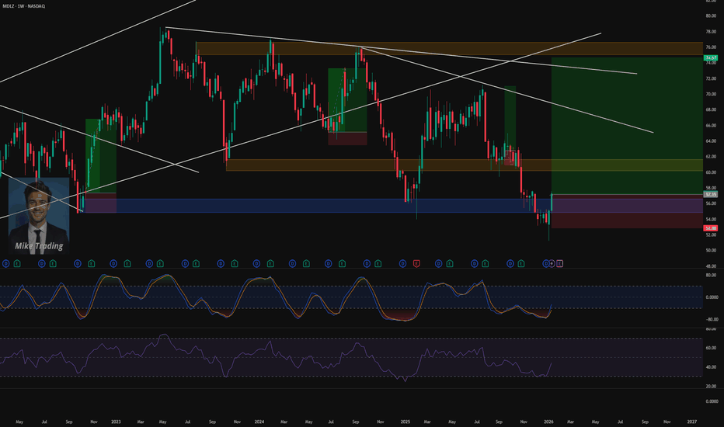The image size is (724, 427).
Task: Click the 2024 label on time axis
Action: tap(259, 422)
